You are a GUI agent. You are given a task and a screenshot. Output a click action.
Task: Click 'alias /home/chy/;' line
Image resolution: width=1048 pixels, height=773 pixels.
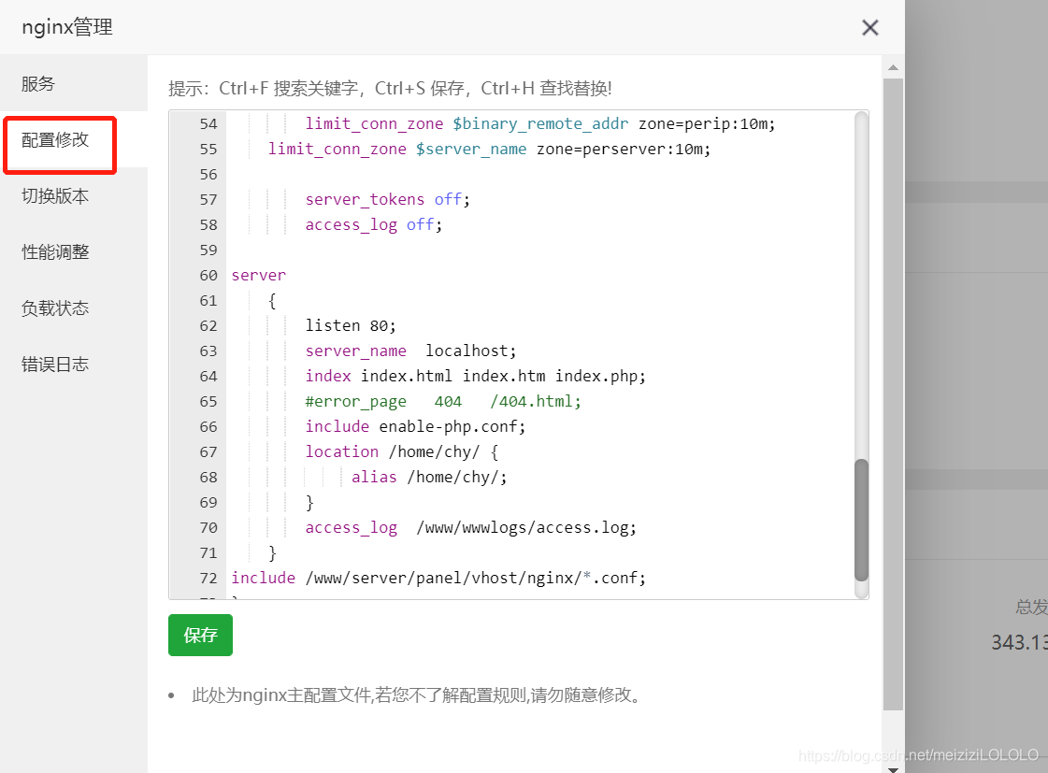(x=429, y=477)
